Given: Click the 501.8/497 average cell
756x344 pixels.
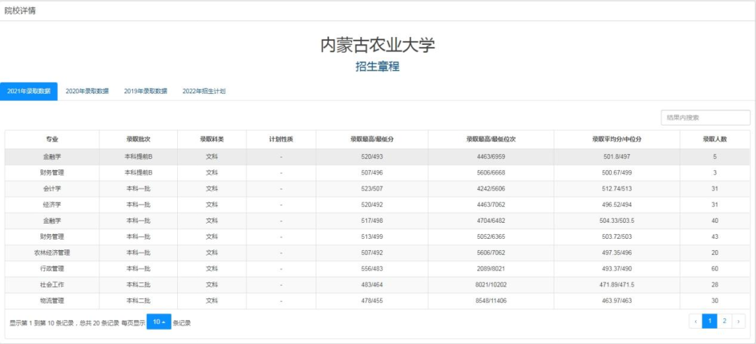Looking at the screenshot, I should tap(617, 157).
